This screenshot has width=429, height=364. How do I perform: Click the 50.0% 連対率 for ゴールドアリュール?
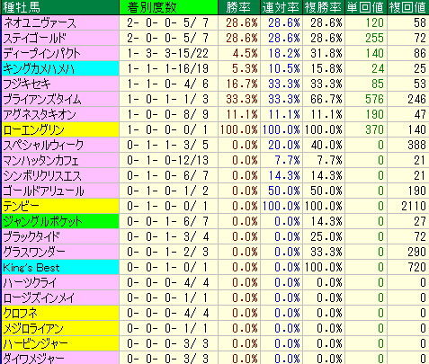coord(284,191)
